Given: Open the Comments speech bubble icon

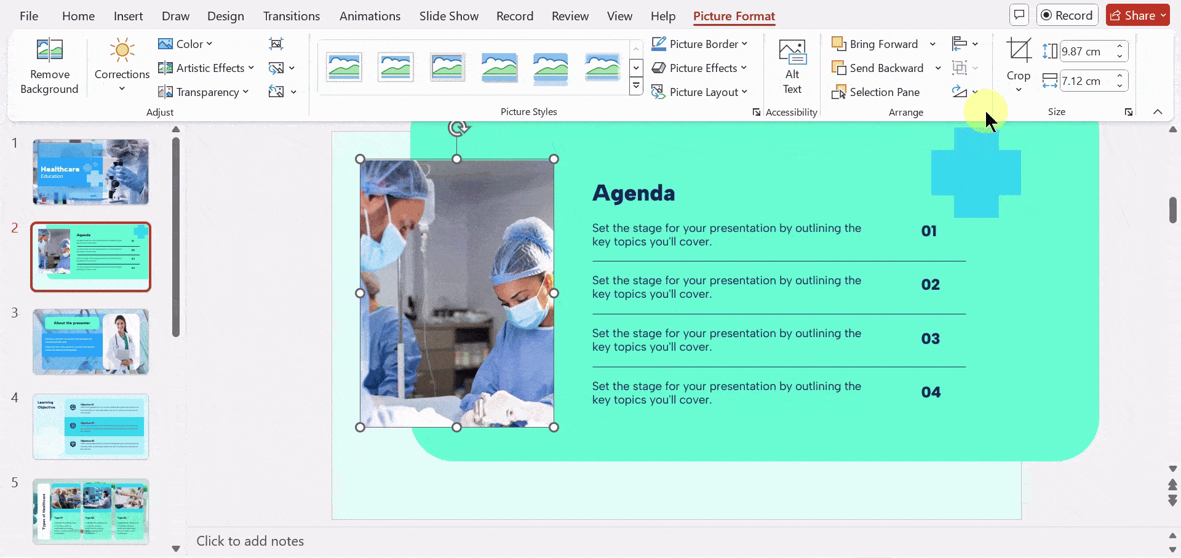Looking at the screenshot, I should [1019, 15].
